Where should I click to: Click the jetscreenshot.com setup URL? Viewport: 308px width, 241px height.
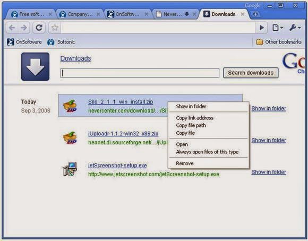pyautogui.click(x=153, y=174)
